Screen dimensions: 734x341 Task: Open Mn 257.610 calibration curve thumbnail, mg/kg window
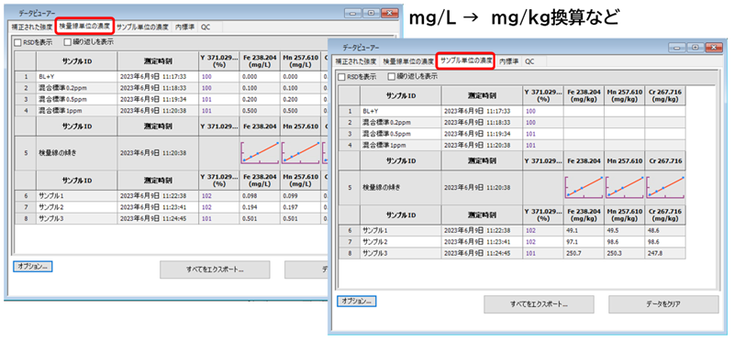pos(624,187)
